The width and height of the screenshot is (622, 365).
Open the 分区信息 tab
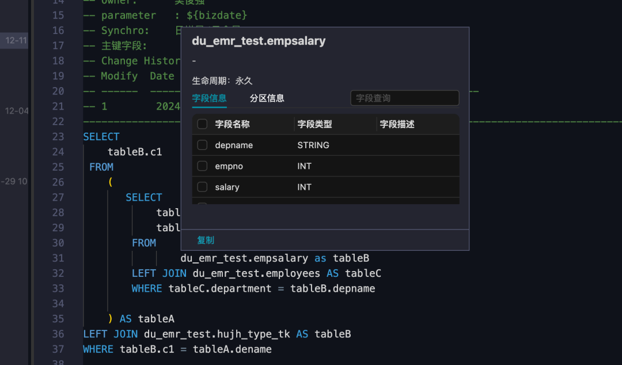pyautogui.click(x=267, y=98)
